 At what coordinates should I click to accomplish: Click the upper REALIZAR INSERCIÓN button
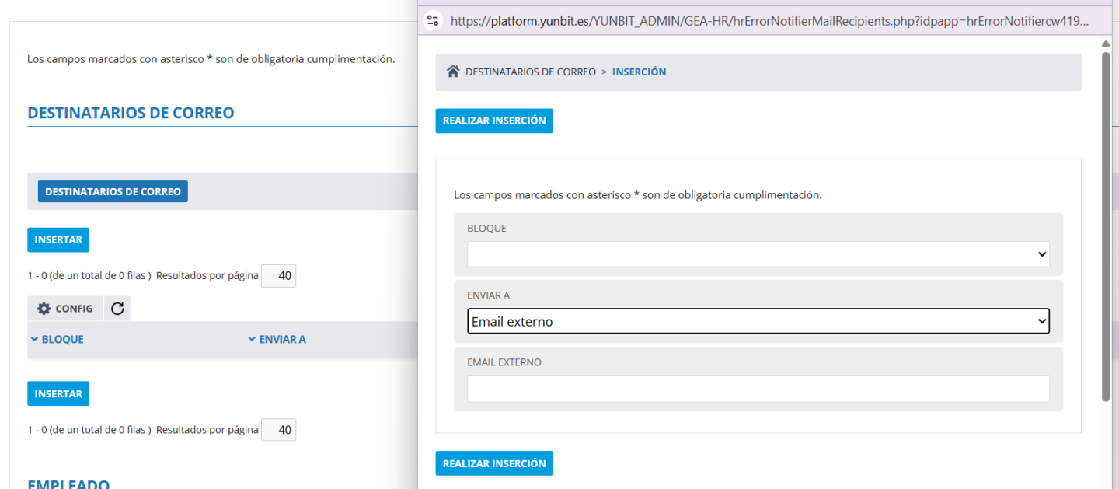point(494,121)
